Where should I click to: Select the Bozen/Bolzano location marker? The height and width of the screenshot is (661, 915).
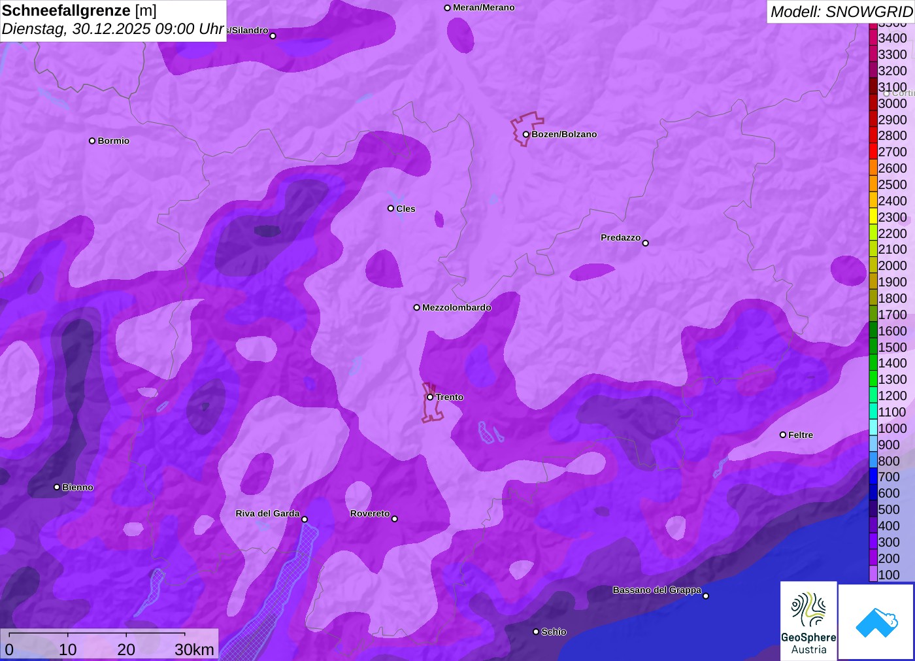coord(525,135)
